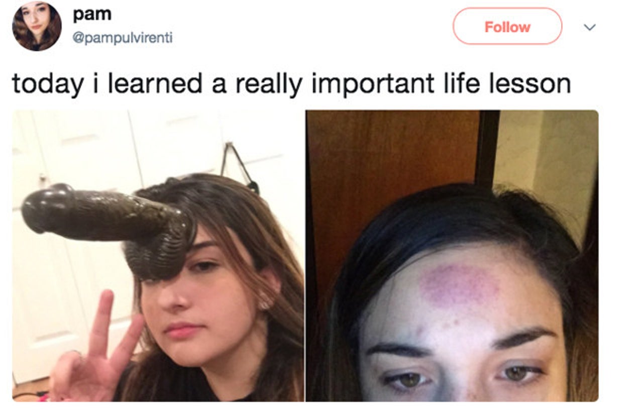Click the display name 'pam'
This screenshot has width=628, height=417.
[92, 14]
